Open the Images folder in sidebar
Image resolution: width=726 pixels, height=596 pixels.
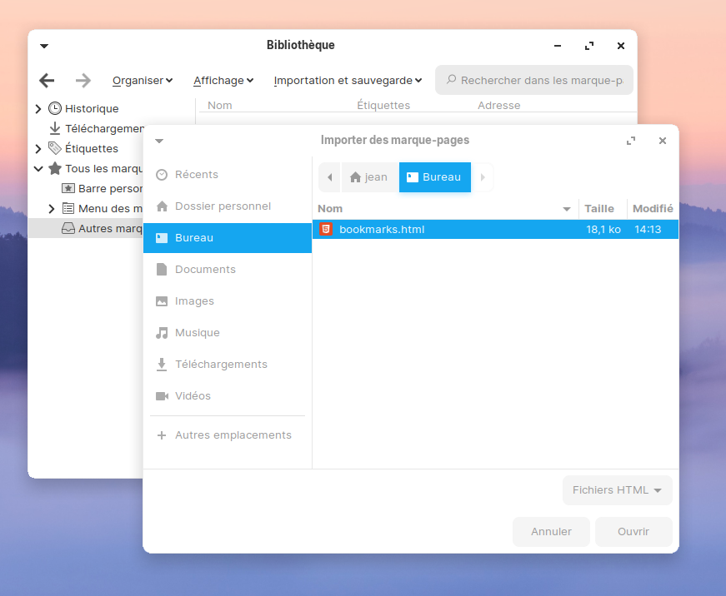pyautogui.click(x=194, y=301)
